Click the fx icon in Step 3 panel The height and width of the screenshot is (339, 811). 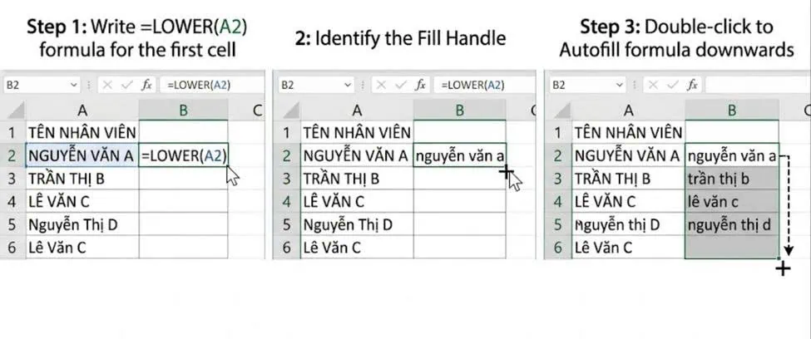(692, 86)
